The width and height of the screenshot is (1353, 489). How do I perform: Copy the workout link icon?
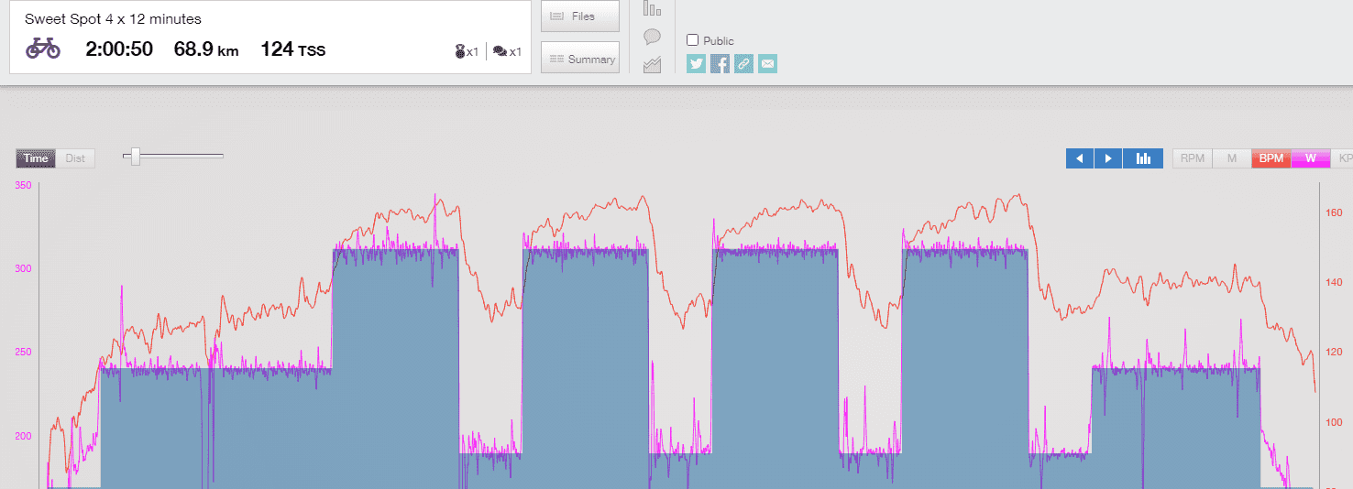[743, 63]
